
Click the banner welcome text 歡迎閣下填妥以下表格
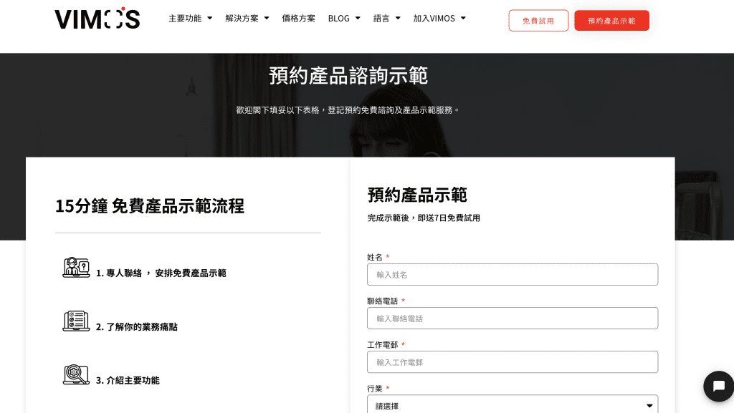[348, 110]
